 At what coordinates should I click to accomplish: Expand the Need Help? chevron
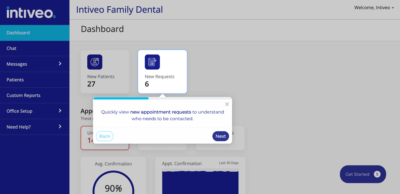(60, 127)
